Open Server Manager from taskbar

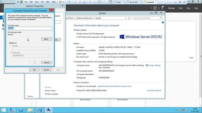click(x=12, y=110)
